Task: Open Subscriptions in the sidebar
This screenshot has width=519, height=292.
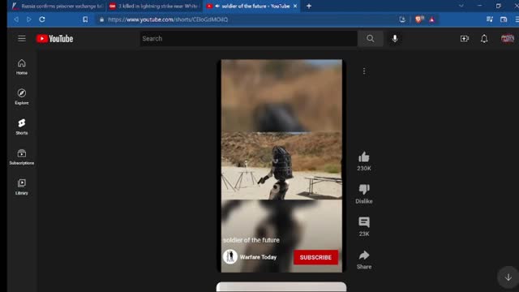Action: tap(22, 157)
